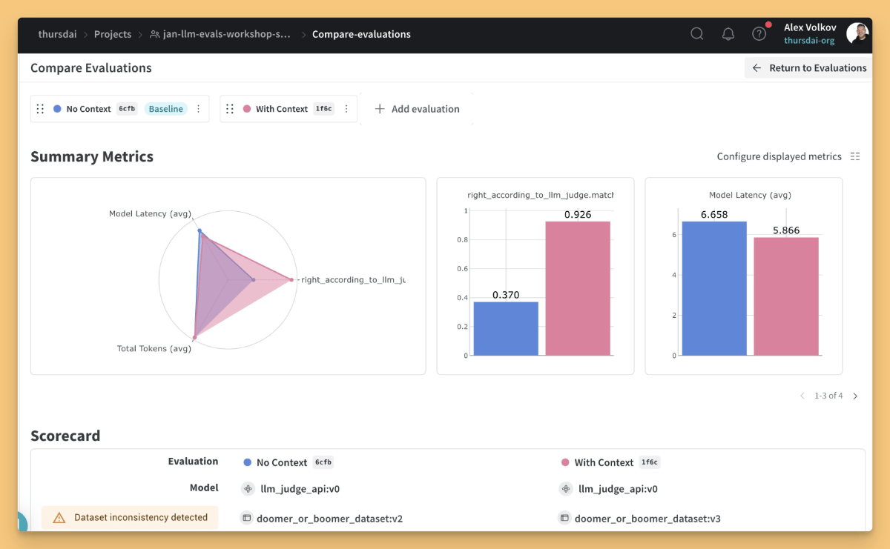Image resolution: width=890 pixels, height=549 pixels.
Task: Click the Compare Evaluations page title
Action: click(91, 67)
